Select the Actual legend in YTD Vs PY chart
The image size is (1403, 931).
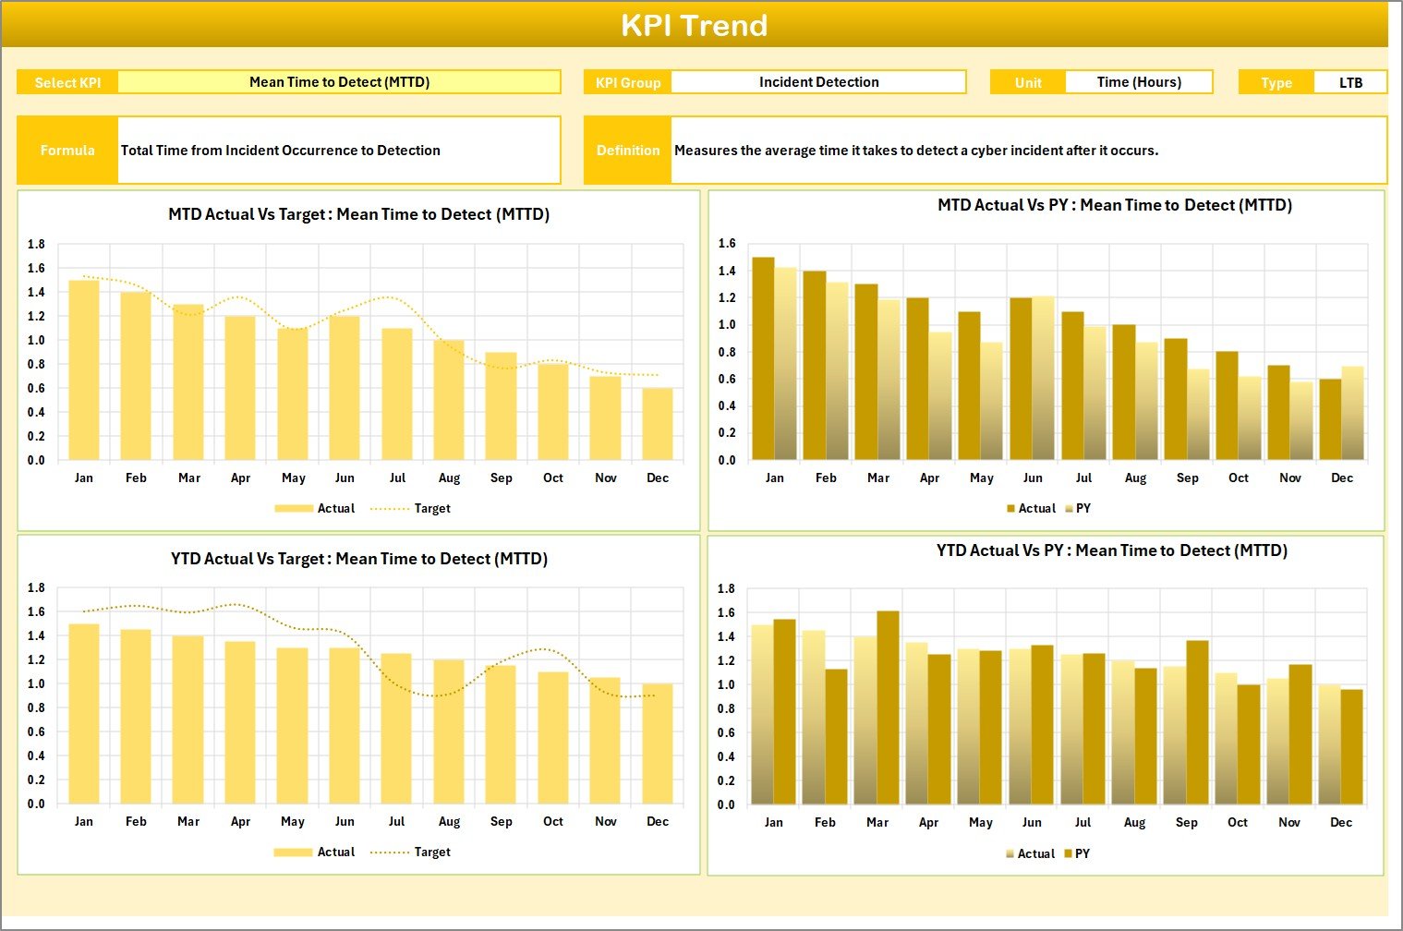pyautogui.click(x=1037, y=853)
